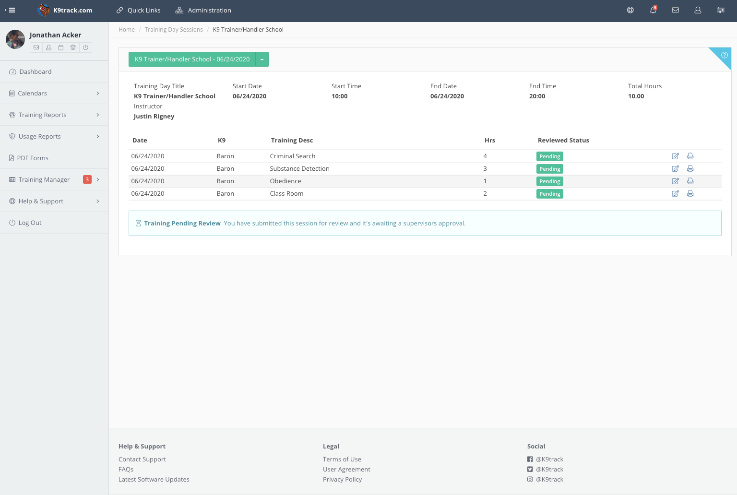Image resolution: width=737 pixels, height=495 pixels.
Task: Expand the Calendars sidebar menu
Action: [54, 94]
